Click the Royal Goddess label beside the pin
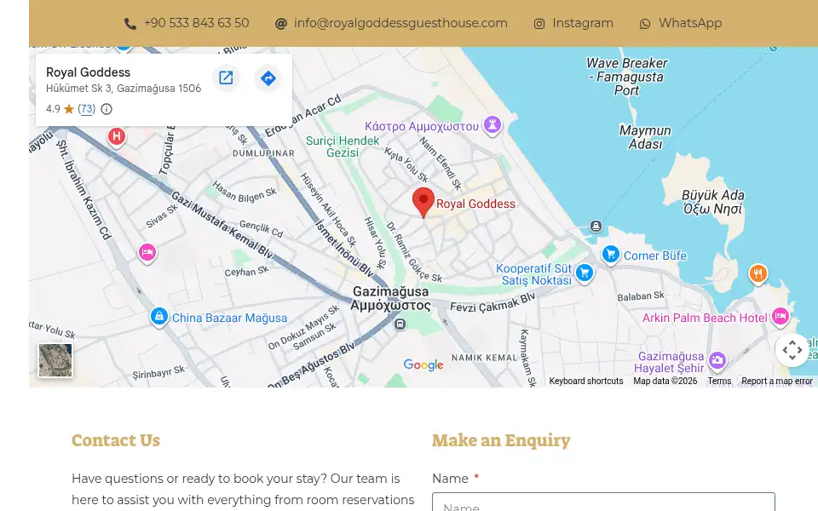Viewport: 818px width, 511px height. point(475,204)
